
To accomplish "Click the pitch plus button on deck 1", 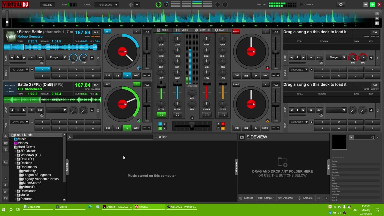I will click(x=149, y=76).
